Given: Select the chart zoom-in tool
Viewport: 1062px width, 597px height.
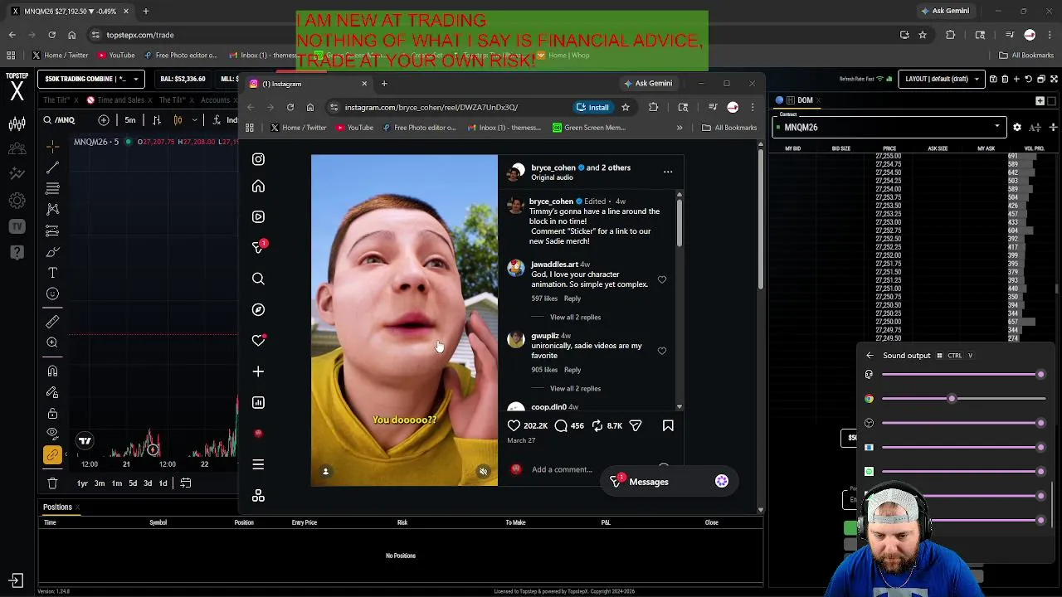Looking at the screenshot, I should point(52,342).
